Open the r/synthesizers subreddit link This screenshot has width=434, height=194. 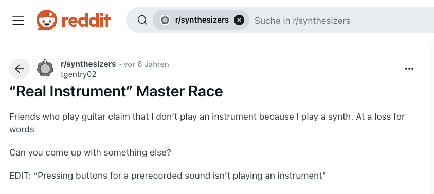coord(88,64)
